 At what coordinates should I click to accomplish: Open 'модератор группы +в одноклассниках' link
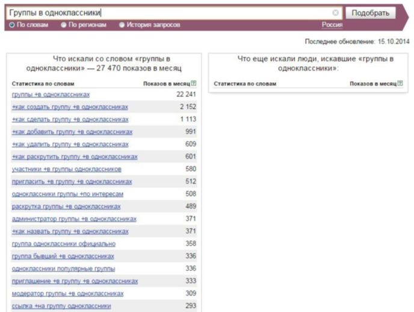[68, 293]
